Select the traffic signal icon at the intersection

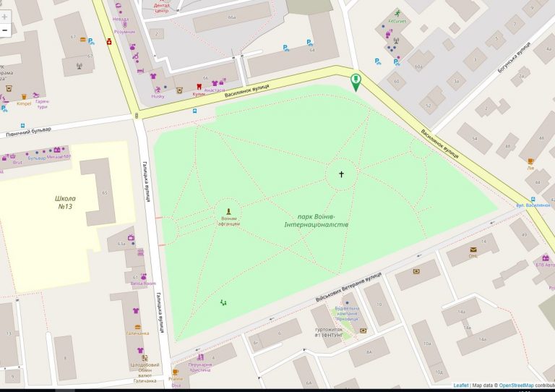tap(137, 116)
